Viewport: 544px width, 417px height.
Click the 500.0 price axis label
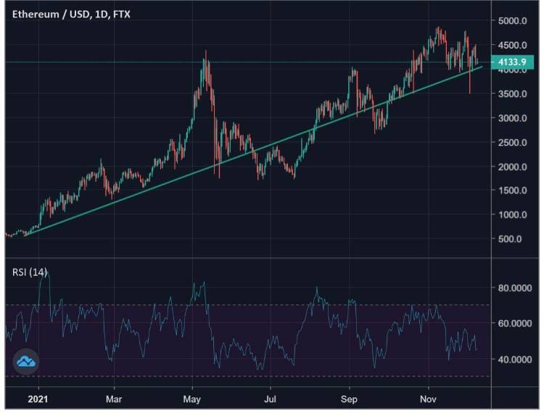point(510,239)
